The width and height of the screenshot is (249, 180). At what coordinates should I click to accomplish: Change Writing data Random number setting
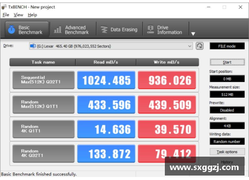click(x=227, y=142)
